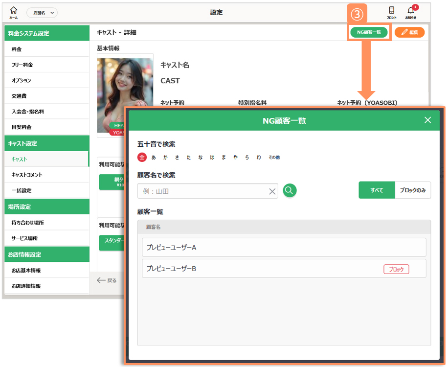Clear the customer name search field
The height and width of the screenshot is (367, 447).
tap(272, 191)
